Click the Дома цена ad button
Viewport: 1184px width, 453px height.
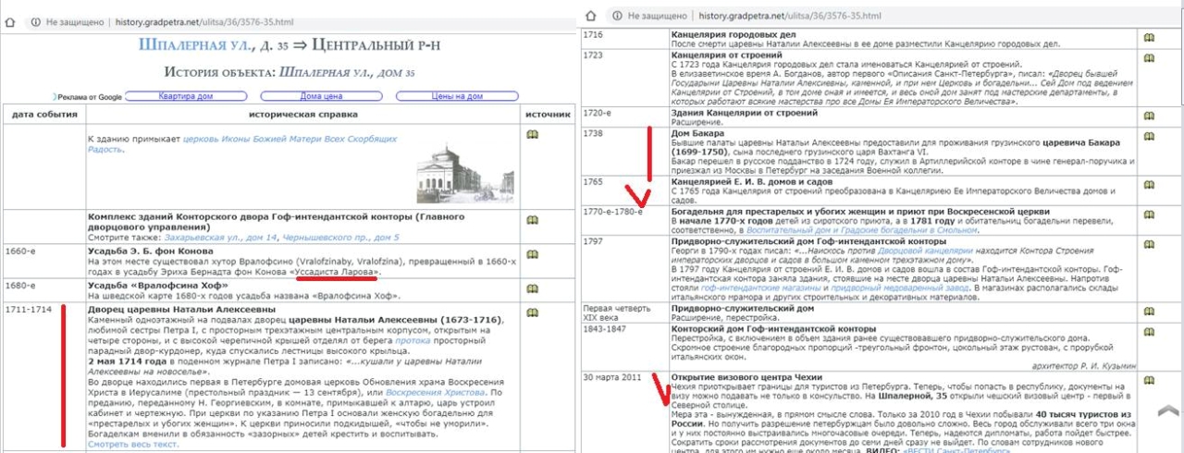[x=322, y=96]
